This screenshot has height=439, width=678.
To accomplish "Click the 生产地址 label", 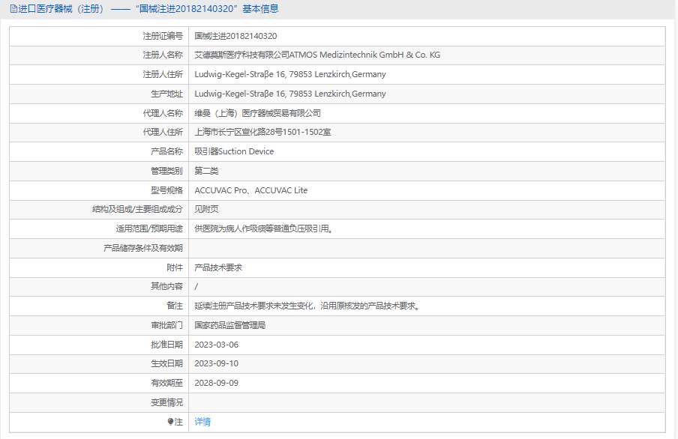I will click(166, 94).
